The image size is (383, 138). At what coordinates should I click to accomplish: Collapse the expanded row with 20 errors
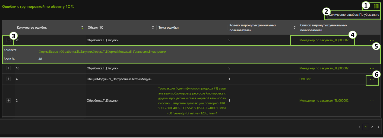9,40
